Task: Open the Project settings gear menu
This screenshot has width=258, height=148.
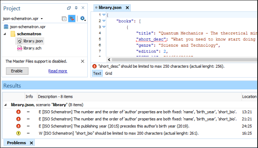Action: (x=83, y=19)
